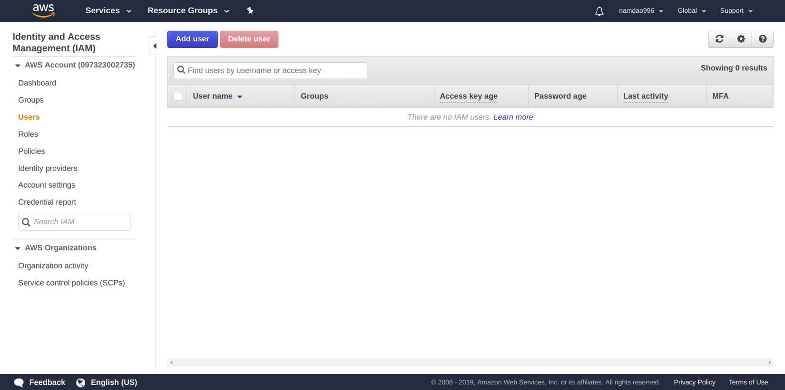Image resolution: width=785 pixels, height=390 pixels.
Task: Collapse the AWS Account section
Action: [x=18, y=65]
